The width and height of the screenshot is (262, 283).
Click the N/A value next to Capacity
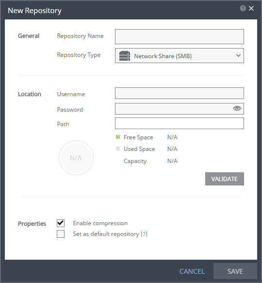click(x=172, y=161)
